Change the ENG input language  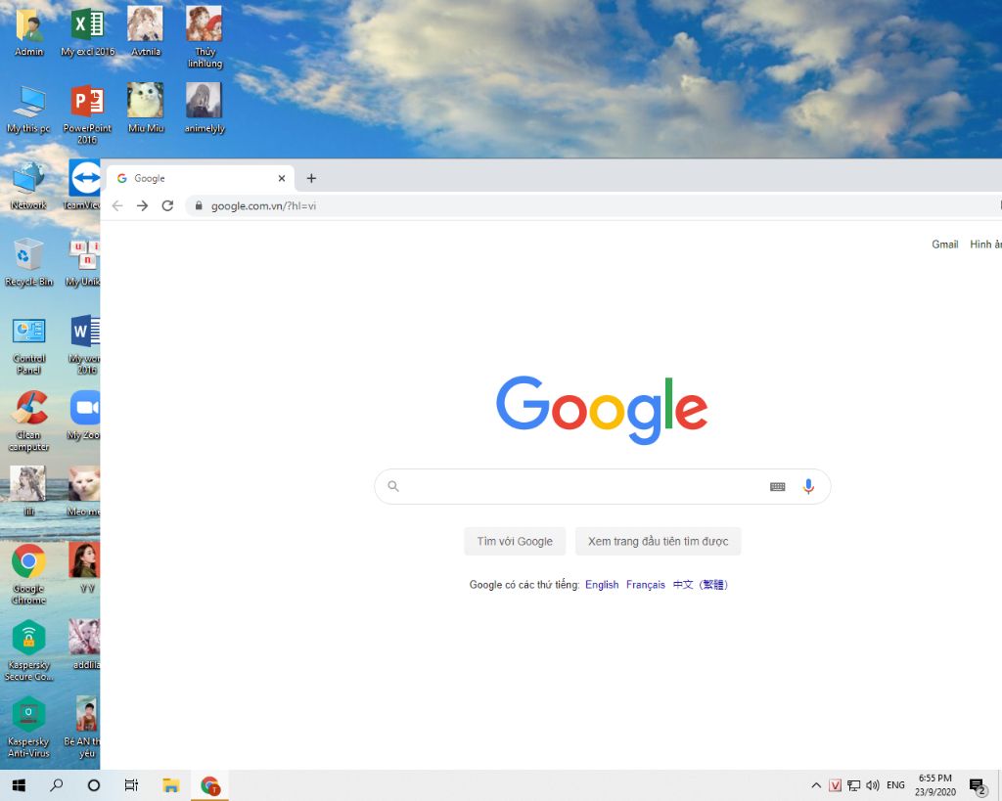click(895, 785)
